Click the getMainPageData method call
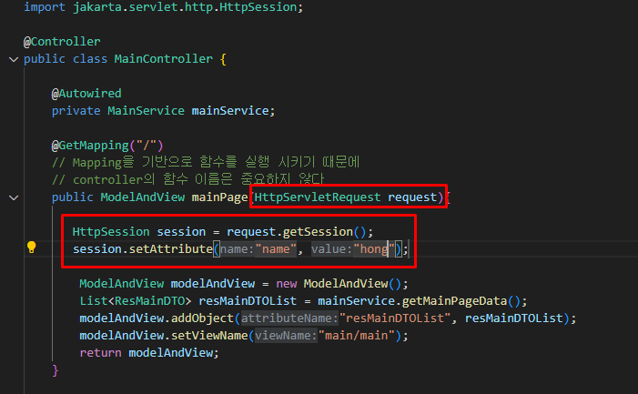Viewport: 638px width, 394px height. pyautogui.click(x=454, y=301)
